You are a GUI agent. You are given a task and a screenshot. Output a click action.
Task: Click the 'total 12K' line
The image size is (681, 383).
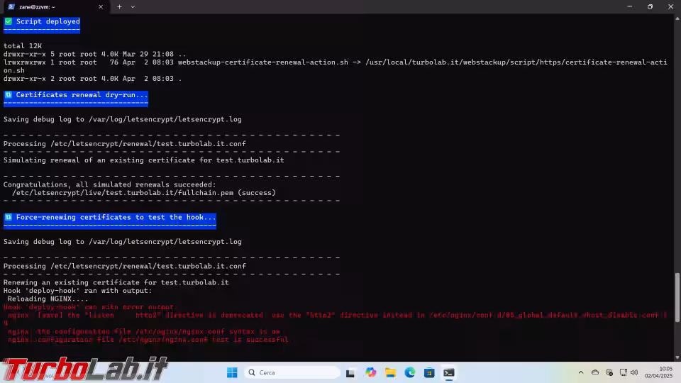pyautogui.click(x=23, y=45)
